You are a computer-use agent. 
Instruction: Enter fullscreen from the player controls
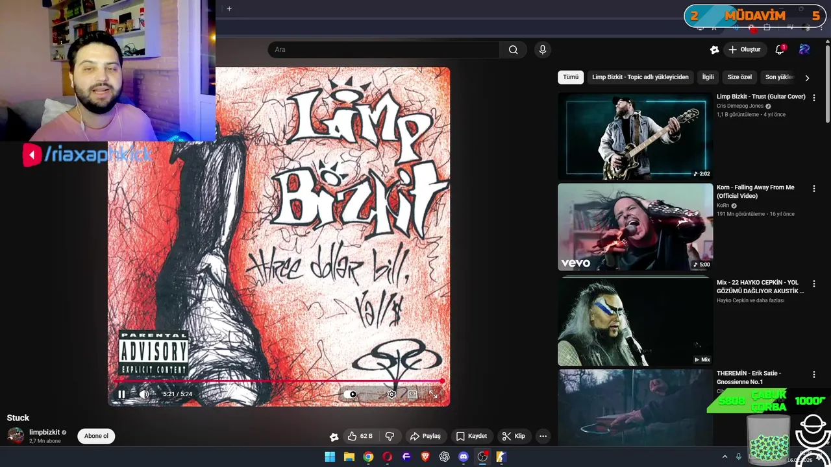(x=433, y=394)
